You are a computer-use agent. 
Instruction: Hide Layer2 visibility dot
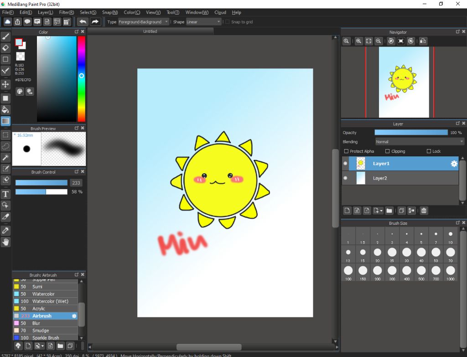(345, 178)
